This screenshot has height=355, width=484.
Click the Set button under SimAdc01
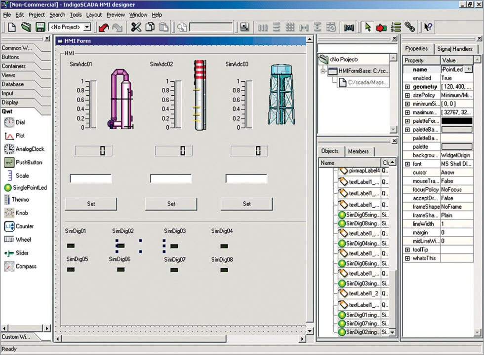91,204
